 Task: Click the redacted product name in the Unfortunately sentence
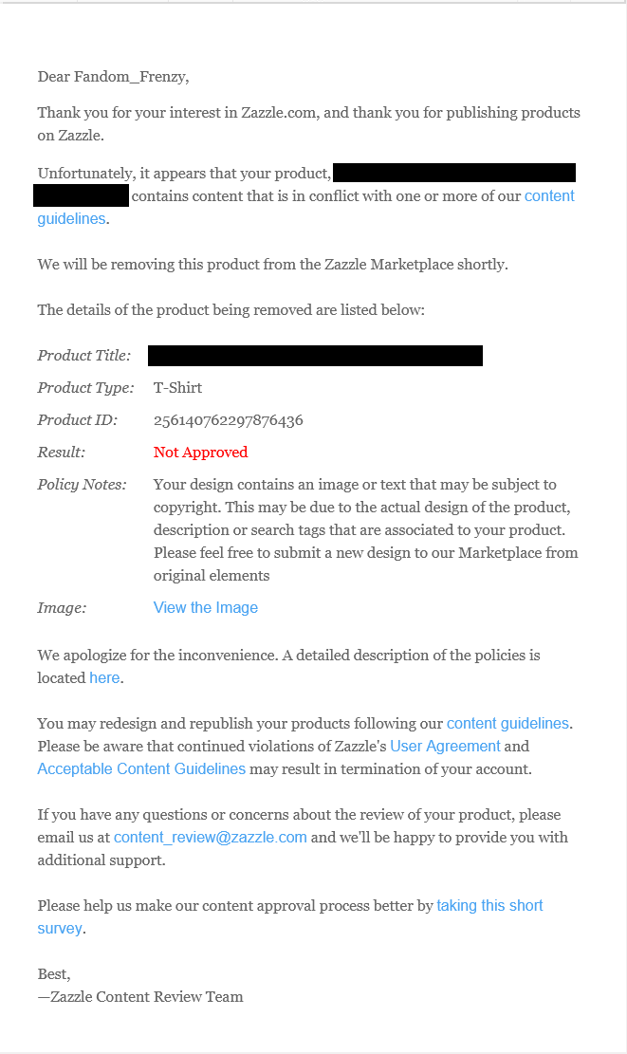click(x=453, y=173)
